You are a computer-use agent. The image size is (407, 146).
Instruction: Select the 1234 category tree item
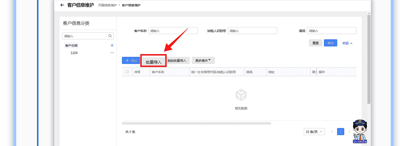[74, 53]
